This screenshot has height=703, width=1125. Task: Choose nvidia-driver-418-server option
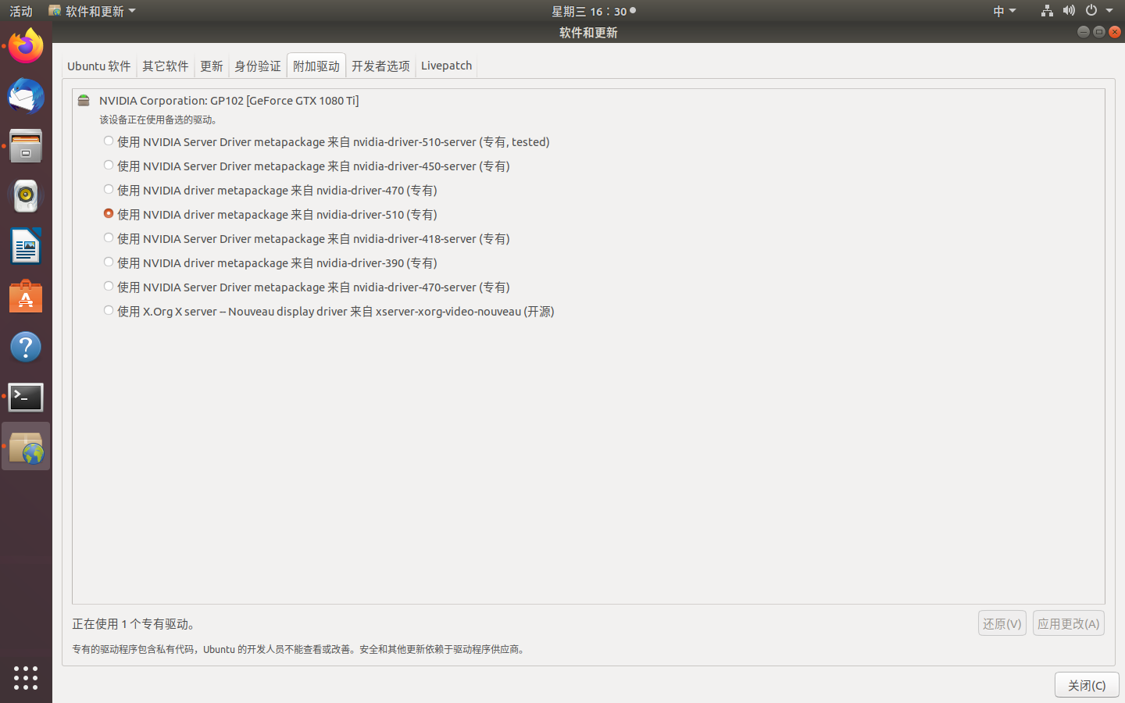(x=306, y=238)
